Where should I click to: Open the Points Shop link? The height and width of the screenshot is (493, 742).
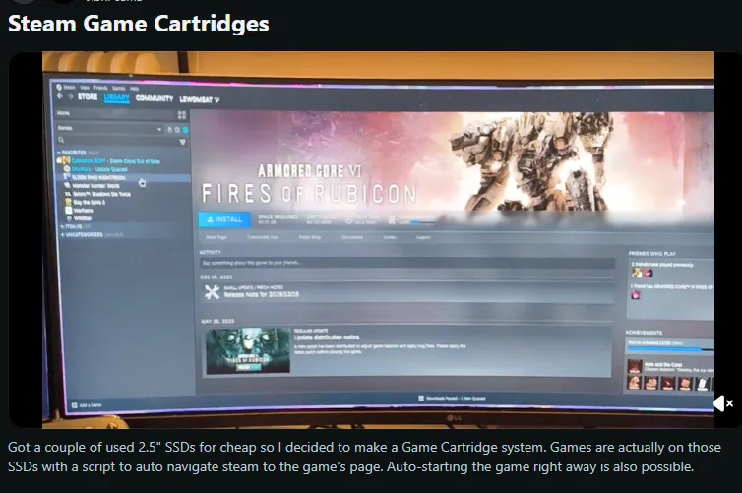click(310, 237)
